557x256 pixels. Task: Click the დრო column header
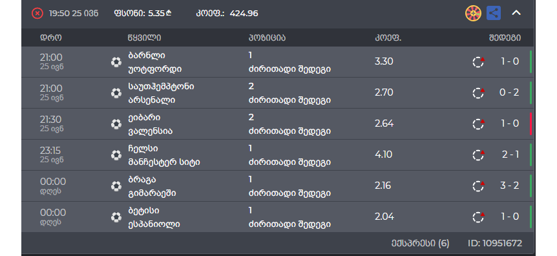pos(51,37)
